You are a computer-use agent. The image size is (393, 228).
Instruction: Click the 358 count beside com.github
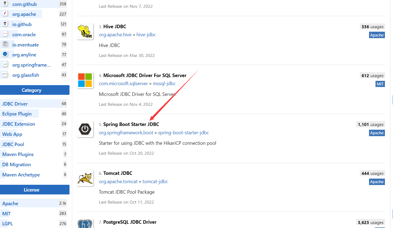[x=63, y=4]
